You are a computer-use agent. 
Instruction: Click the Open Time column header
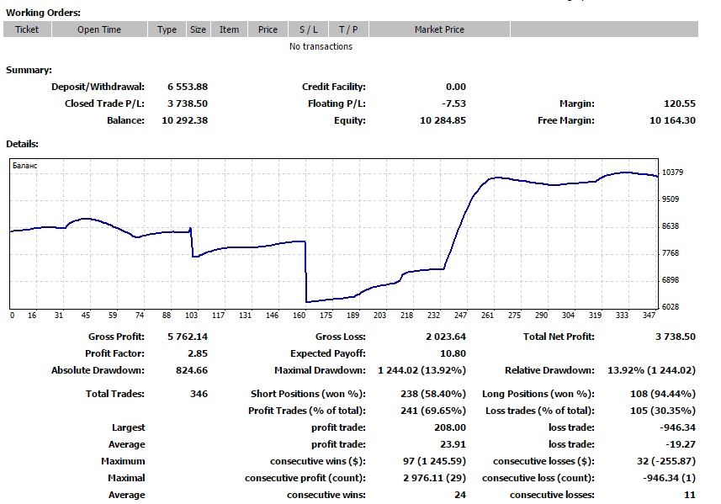click(99, 29)
